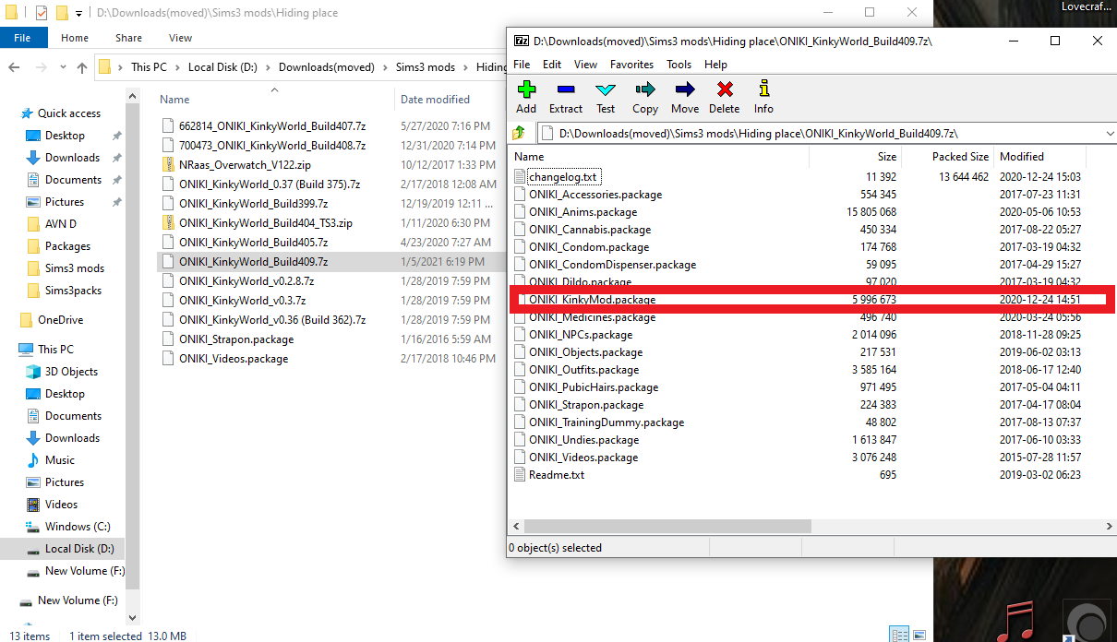The image size is (1117, 642).
Task: Run Test from the 7-Zip toolbar
Action: pyautogui.click(x=606, y=97)
